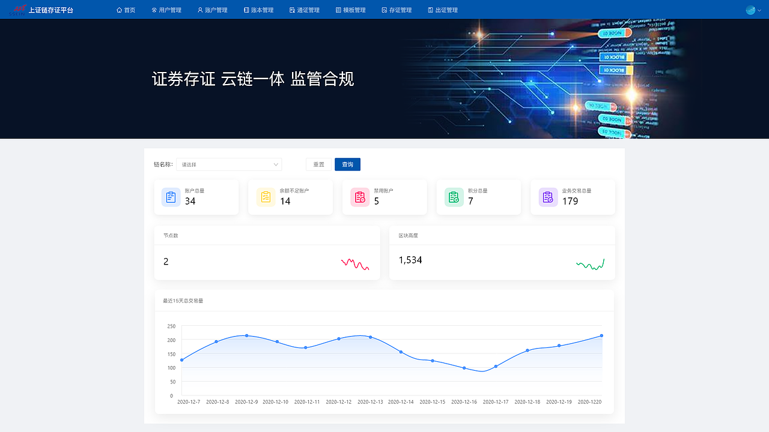Click the block height value 1,534
Viewport: 769px width, 432px height.
click(410, 260)
